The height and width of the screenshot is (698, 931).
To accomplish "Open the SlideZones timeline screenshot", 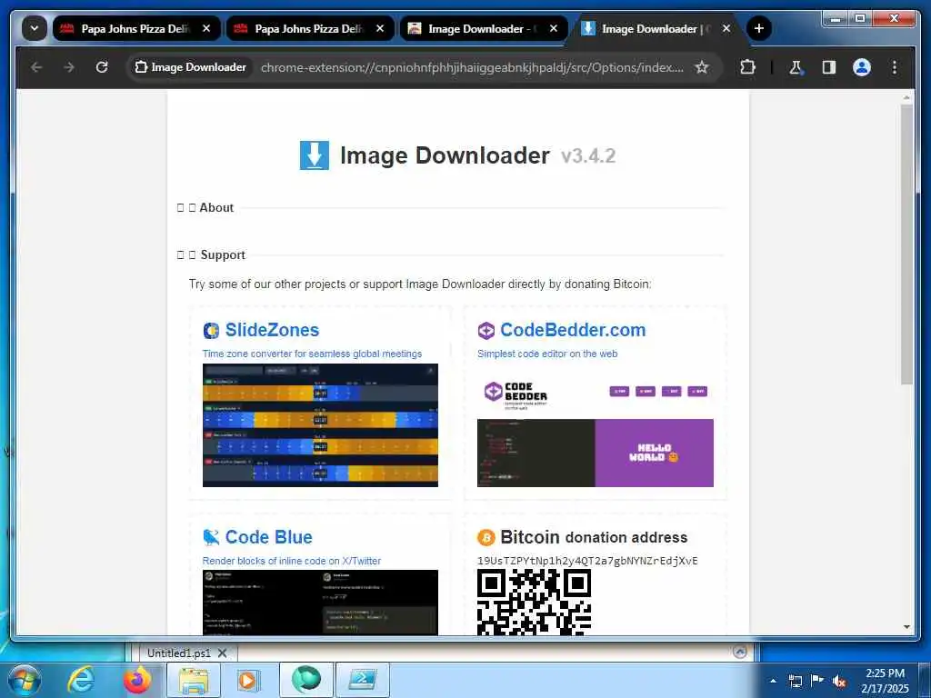I will coord(320,425).
